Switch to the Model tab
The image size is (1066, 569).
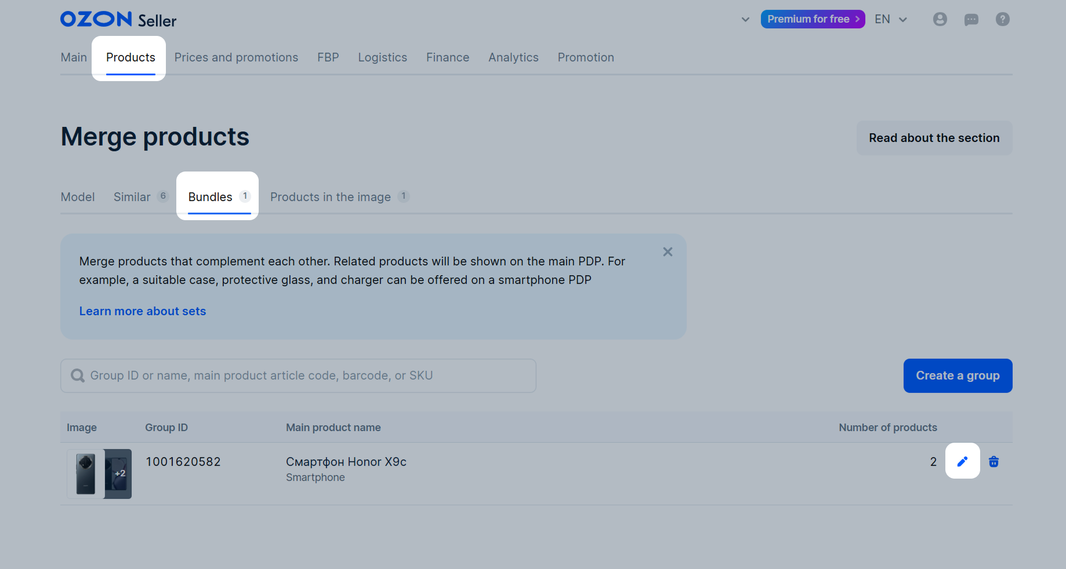point(78,197)
